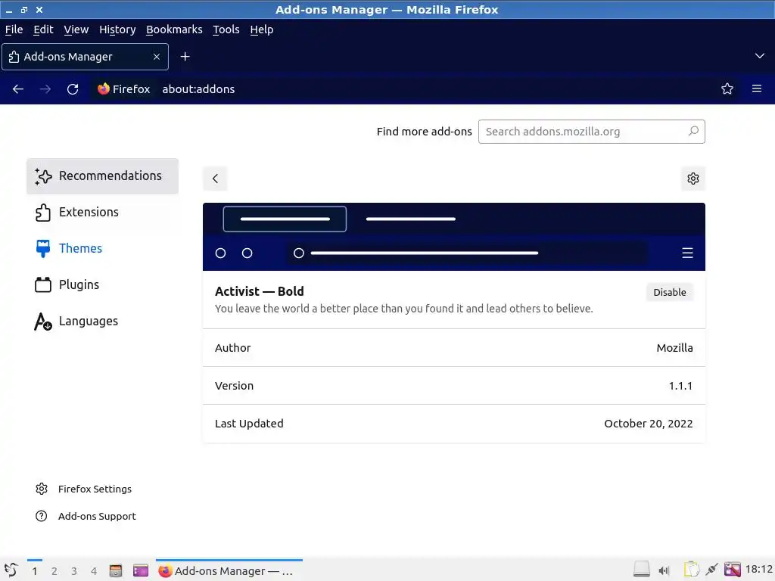Screen dimensions: 775x581
Task: Open the Bookmarks menu
Action: [x=175, y=30]
